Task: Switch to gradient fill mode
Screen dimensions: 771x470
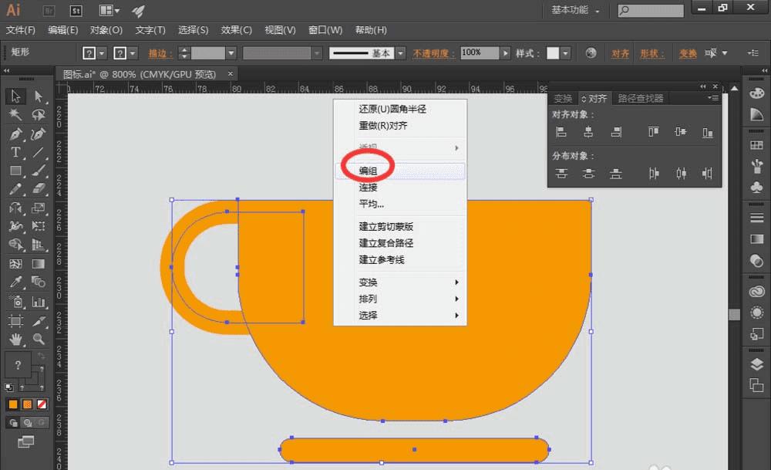Action: point(28,404)
